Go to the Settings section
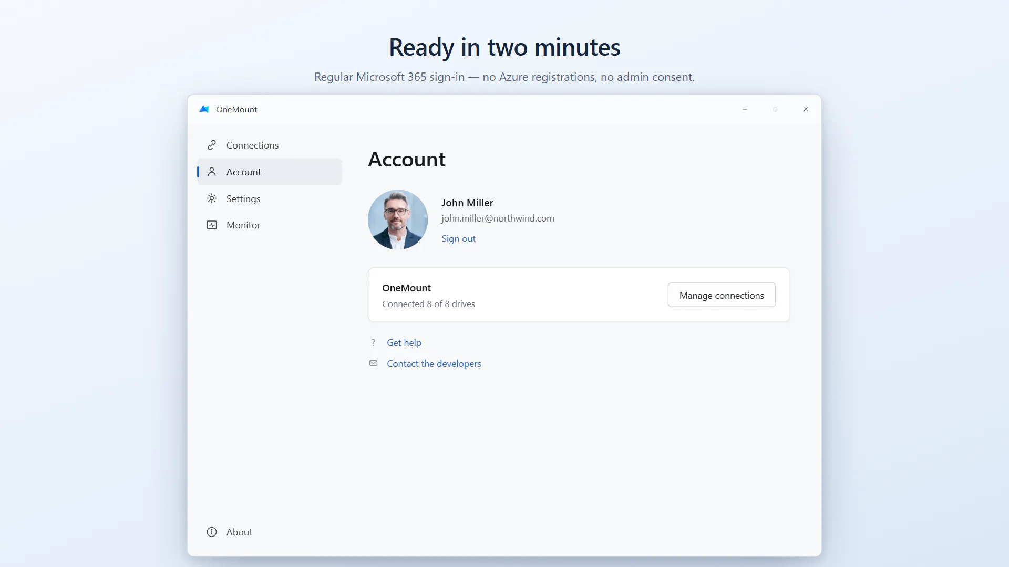This screenshot has height=567, width=1009. click(270, 198)
